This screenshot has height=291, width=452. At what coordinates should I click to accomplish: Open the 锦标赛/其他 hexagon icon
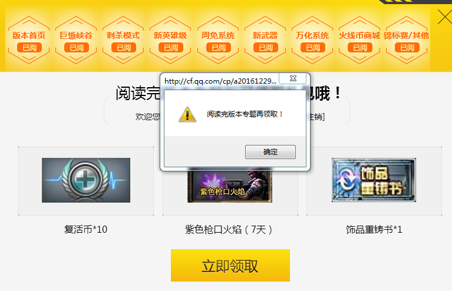coord(407,40)
